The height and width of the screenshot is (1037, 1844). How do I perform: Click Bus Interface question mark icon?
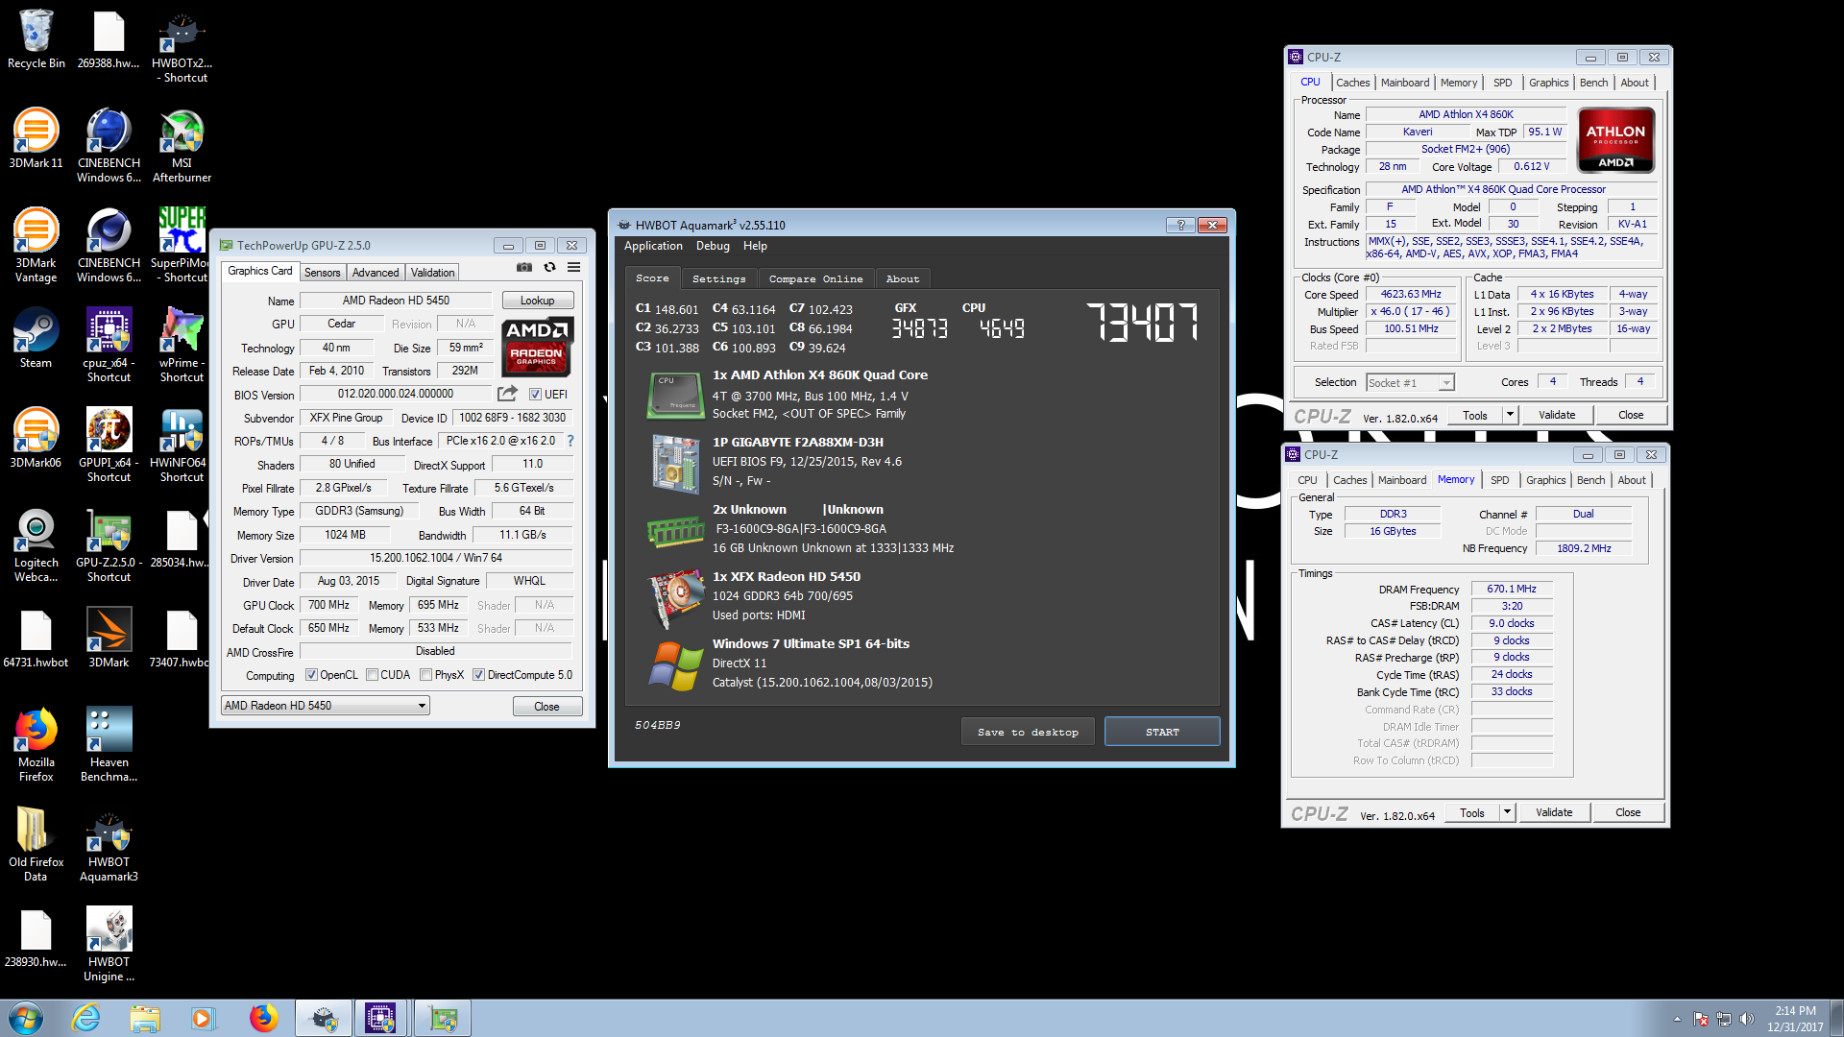[x=570, y=441]
